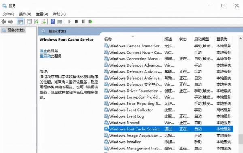Click the 服务 window title bar icon
This screenshot has width=243, height=153.
4,6
